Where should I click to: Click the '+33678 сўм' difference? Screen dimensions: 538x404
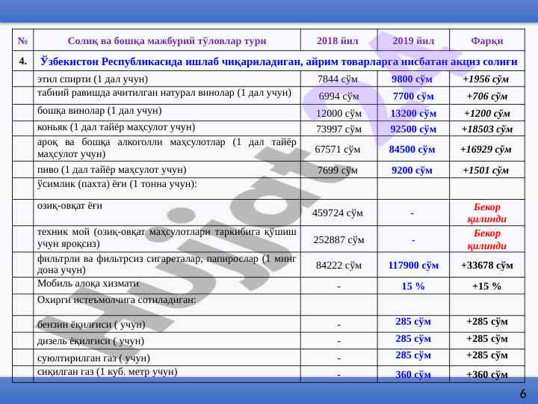(487, 266)
